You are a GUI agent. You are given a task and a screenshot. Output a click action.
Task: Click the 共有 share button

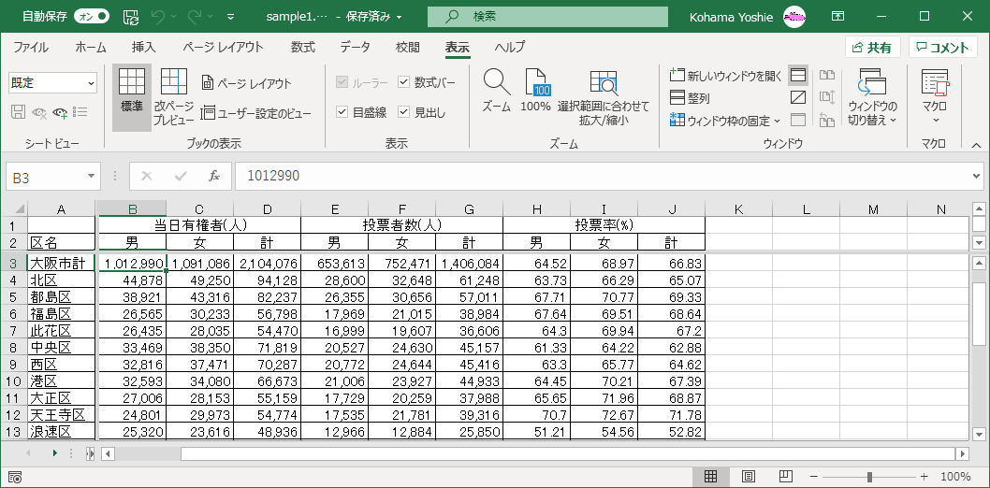click(872, 48)
